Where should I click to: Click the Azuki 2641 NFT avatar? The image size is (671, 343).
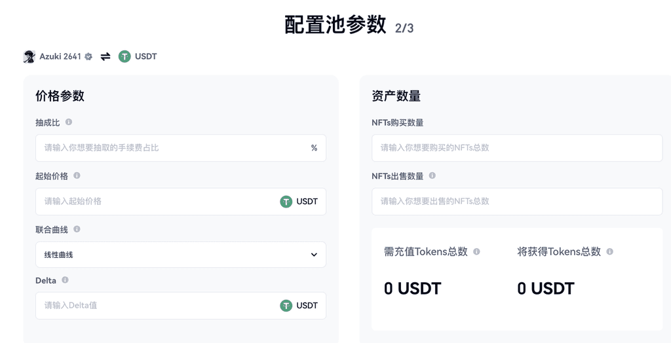pos(29,56)
